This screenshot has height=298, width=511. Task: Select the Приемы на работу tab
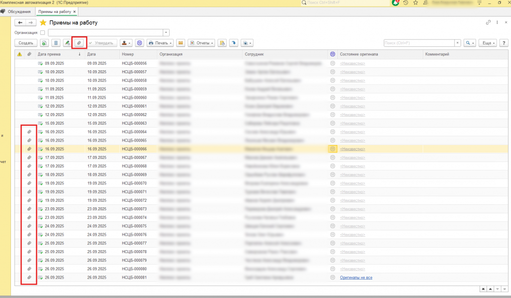pos(54,12)
